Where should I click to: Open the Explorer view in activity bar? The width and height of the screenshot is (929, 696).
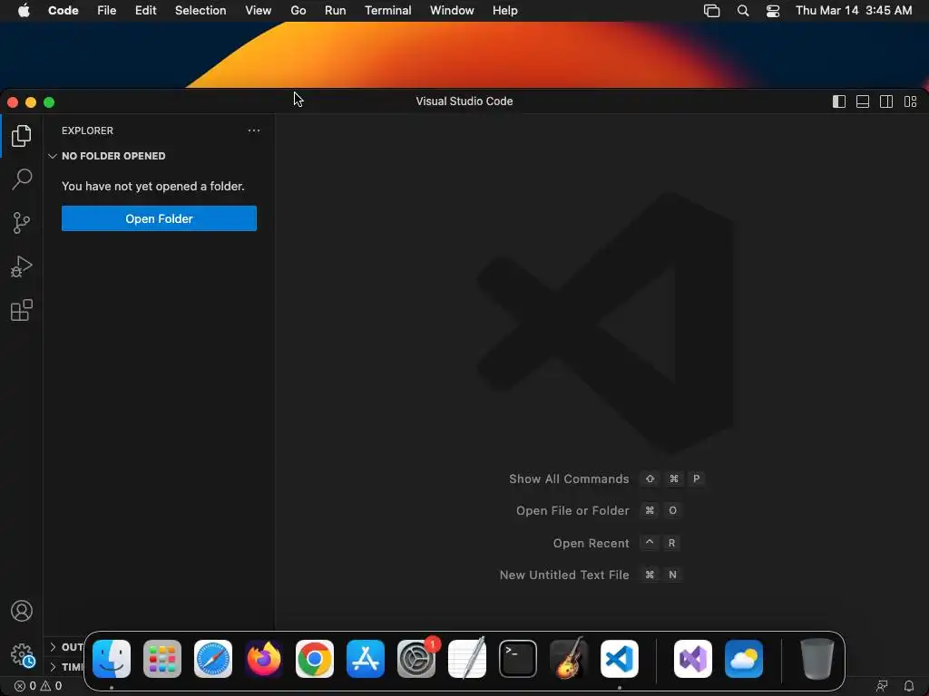tap(22, 136)
